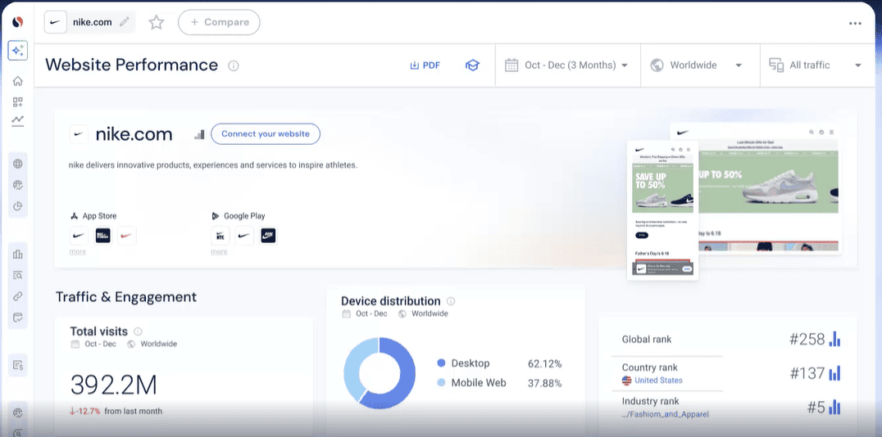The height and width of the screenshot is (437, 882).
Task: Click the Compare button
Action: [x=219, y=22]
